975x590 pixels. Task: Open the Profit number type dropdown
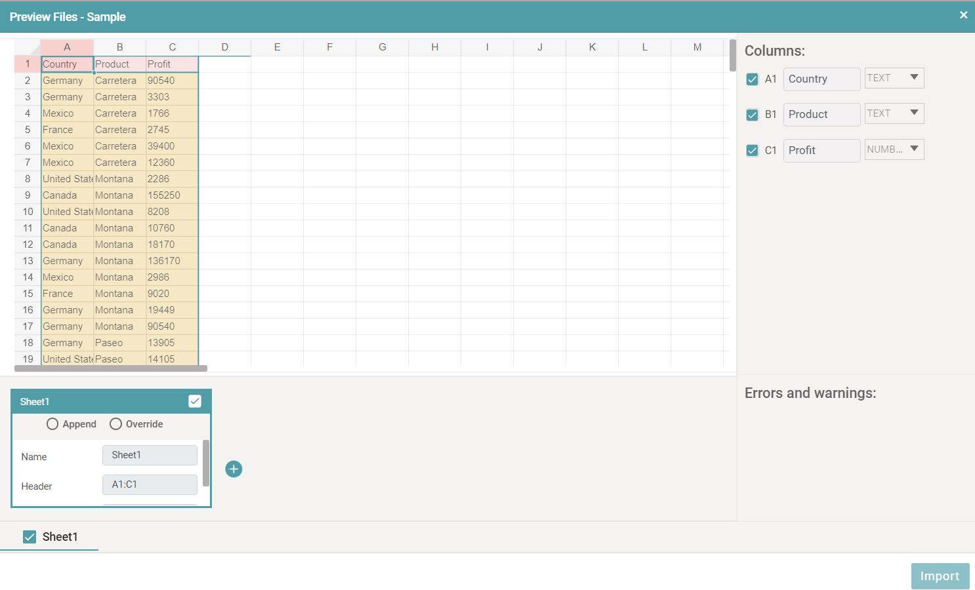(x=894, y=149)
